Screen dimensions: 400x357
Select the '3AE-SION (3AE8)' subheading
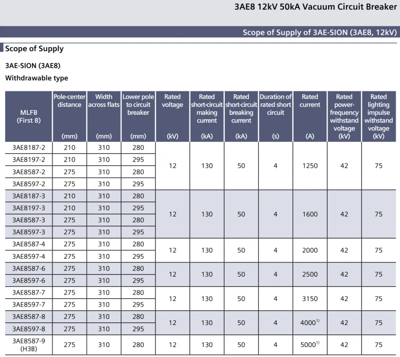tap(33, 66)
